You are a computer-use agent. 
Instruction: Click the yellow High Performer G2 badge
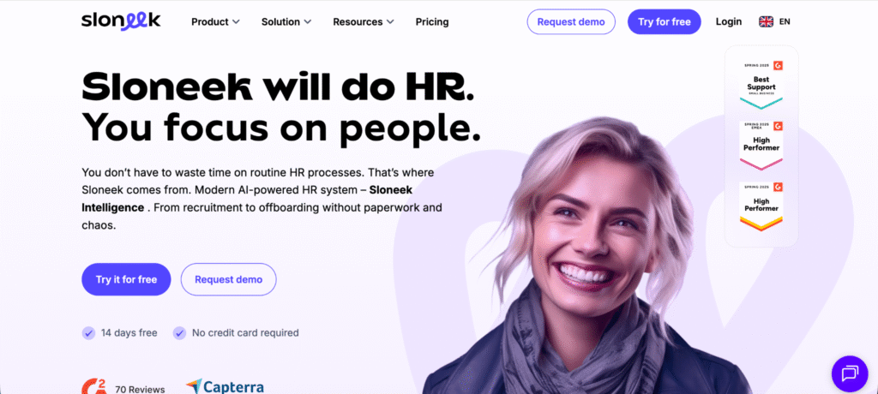761,206
